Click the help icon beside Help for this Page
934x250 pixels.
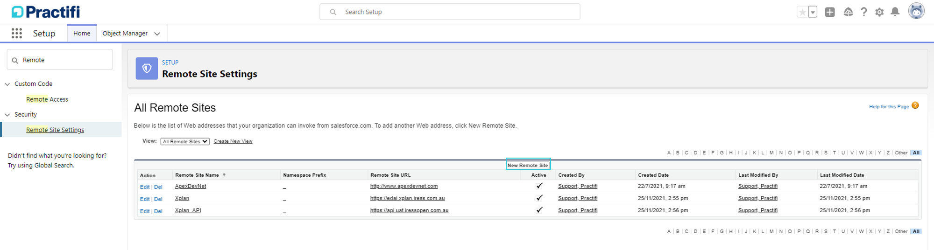[915, 105]
